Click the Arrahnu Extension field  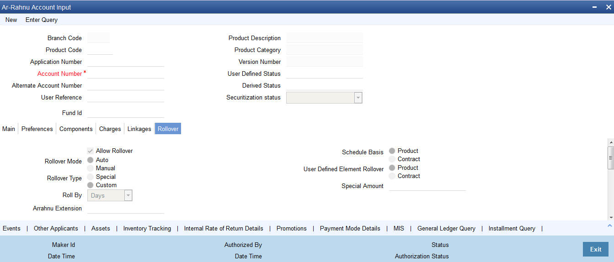tap(125, 208)
